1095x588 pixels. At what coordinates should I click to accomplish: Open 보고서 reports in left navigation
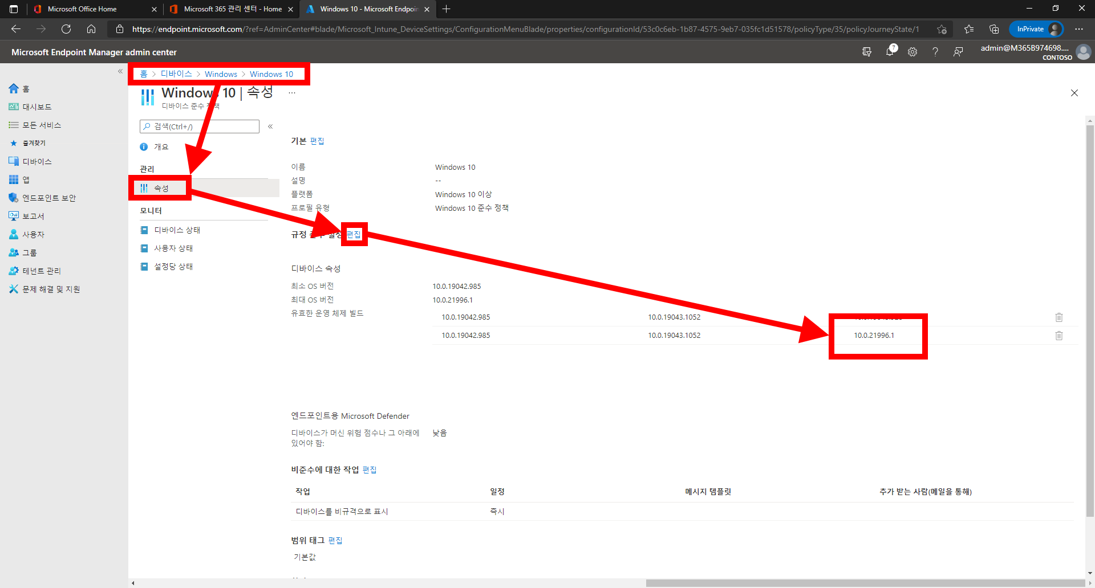(26, 216)
